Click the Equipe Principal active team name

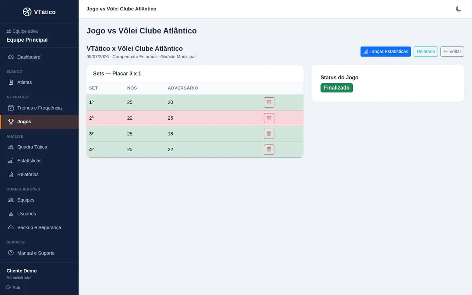27,40
